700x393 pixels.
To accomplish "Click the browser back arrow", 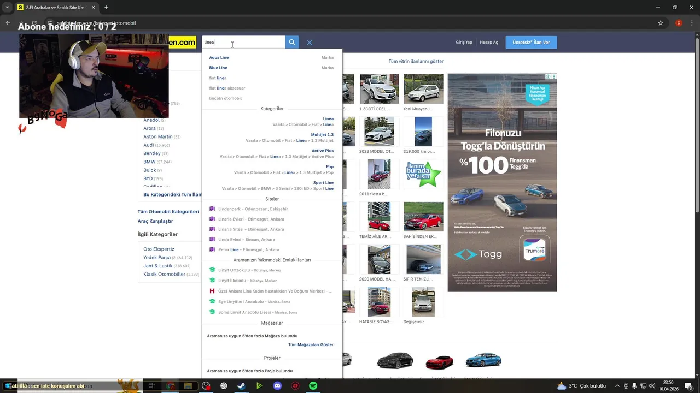I will (x=8, y=23).
